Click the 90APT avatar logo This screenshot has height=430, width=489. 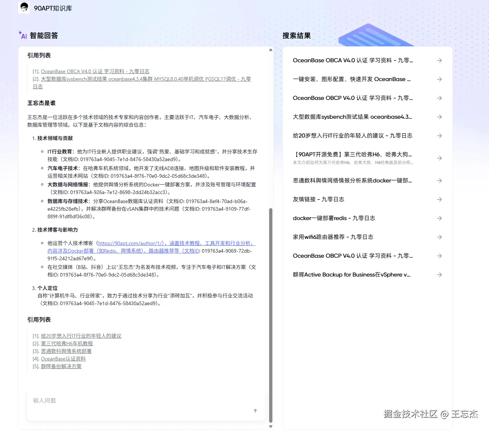pos(24,8)
